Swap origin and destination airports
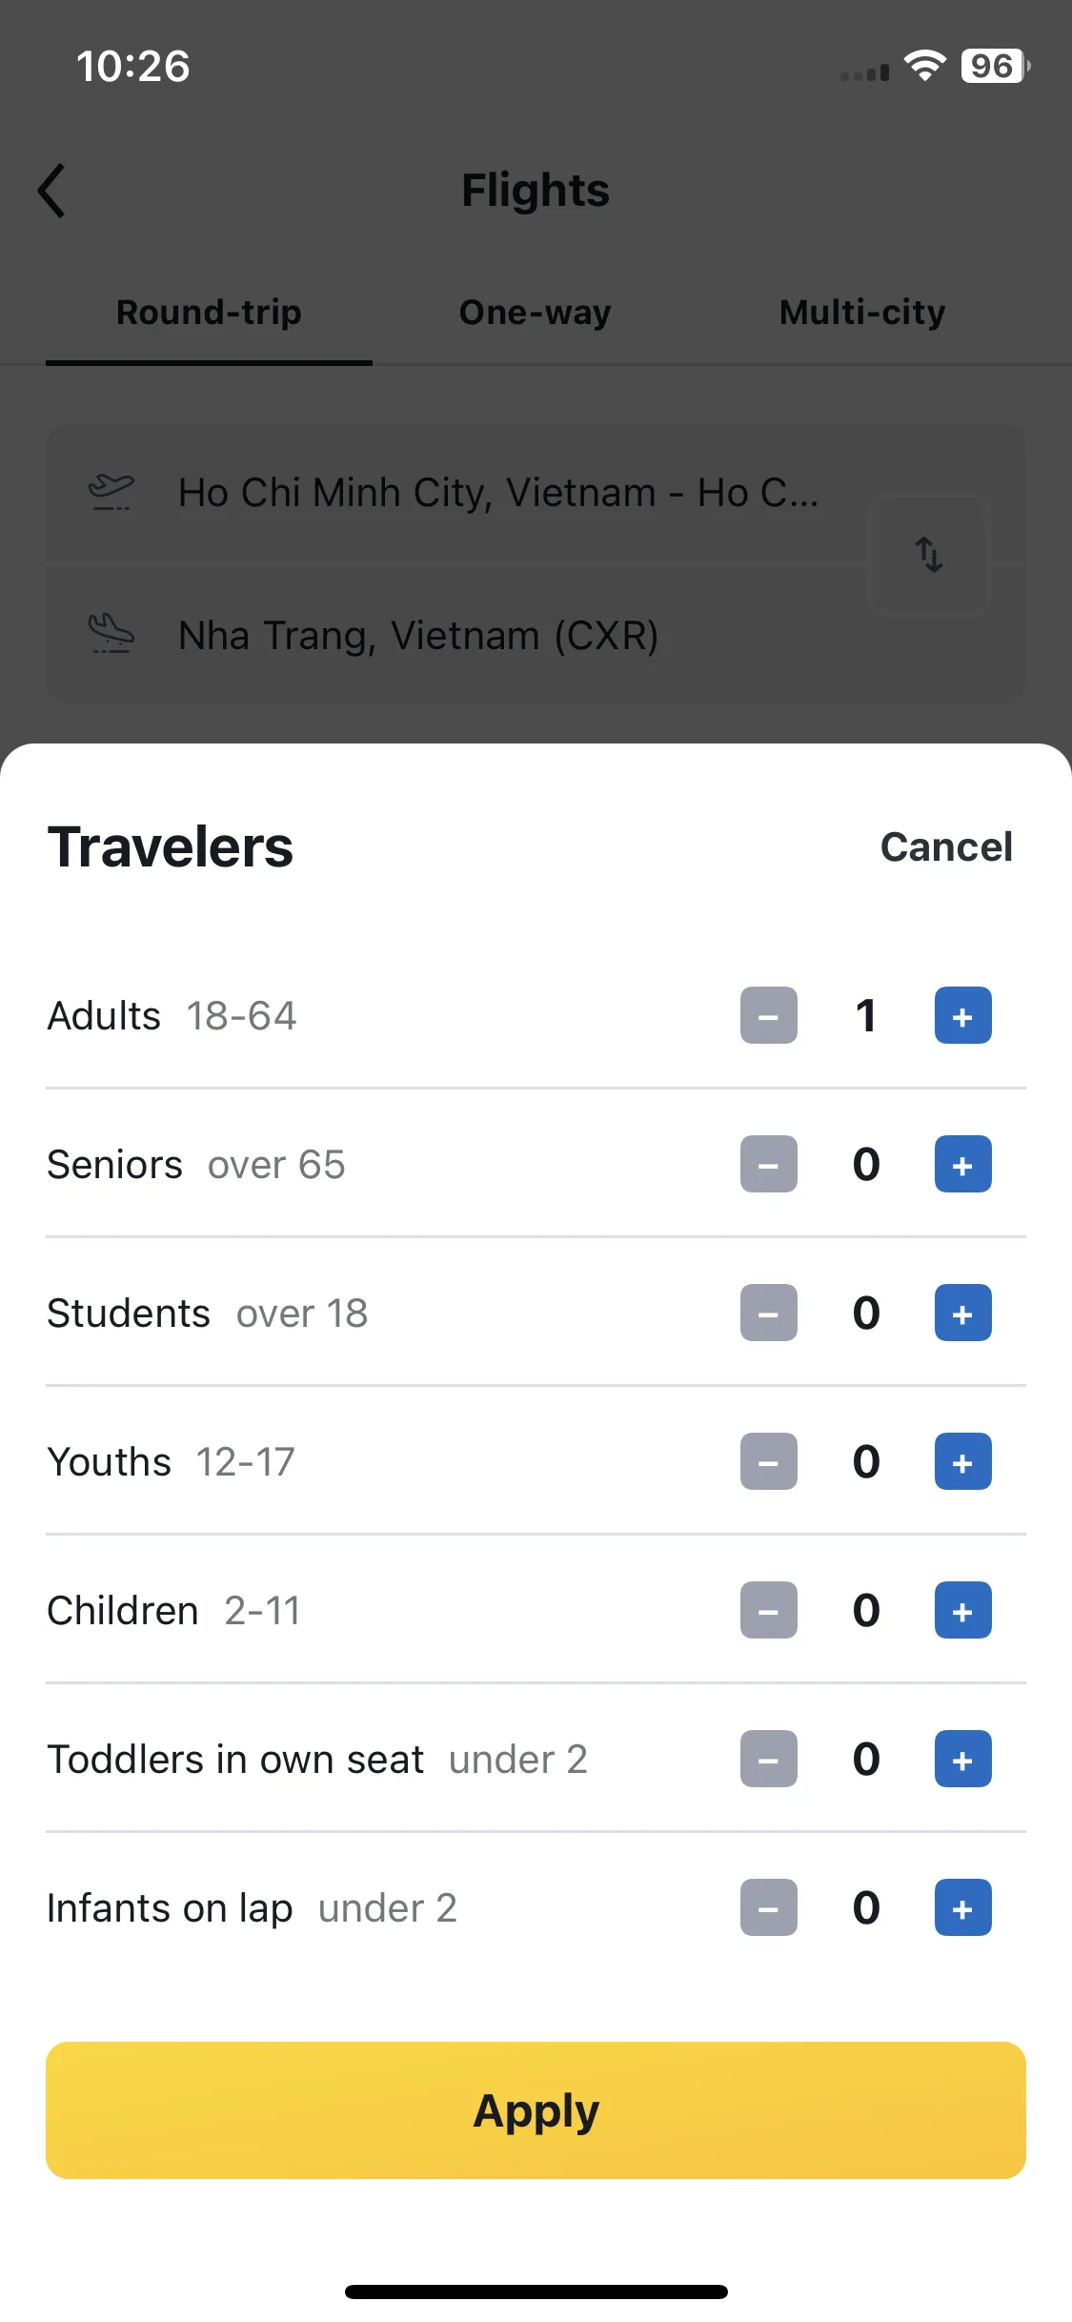This screenshot has width=1072, height=2322. pos(929,554)
